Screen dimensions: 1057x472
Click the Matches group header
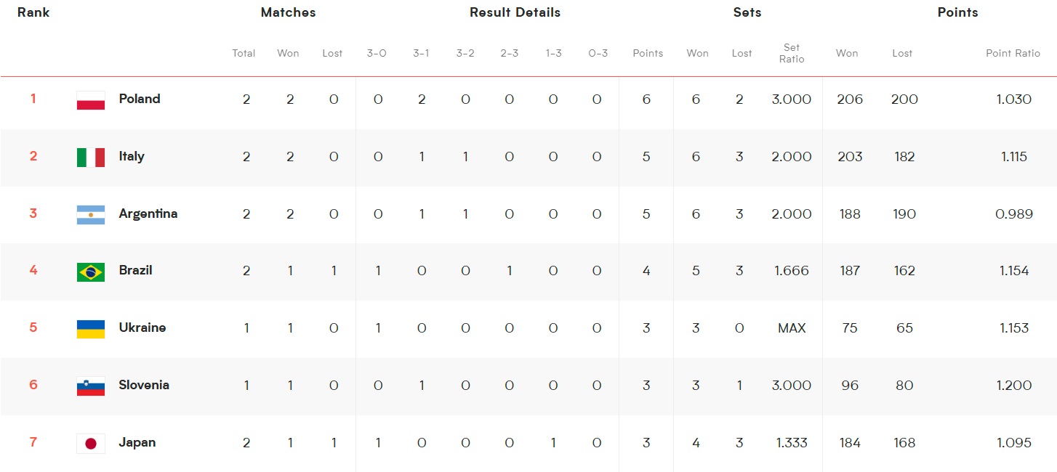(x=288, y=12)
